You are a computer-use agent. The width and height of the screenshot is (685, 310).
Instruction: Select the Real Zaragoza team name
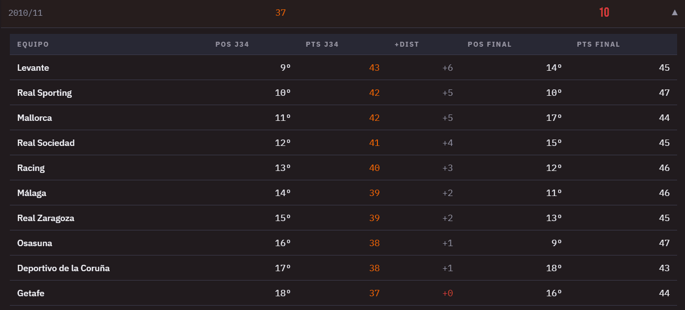click(x=46, y=218)
